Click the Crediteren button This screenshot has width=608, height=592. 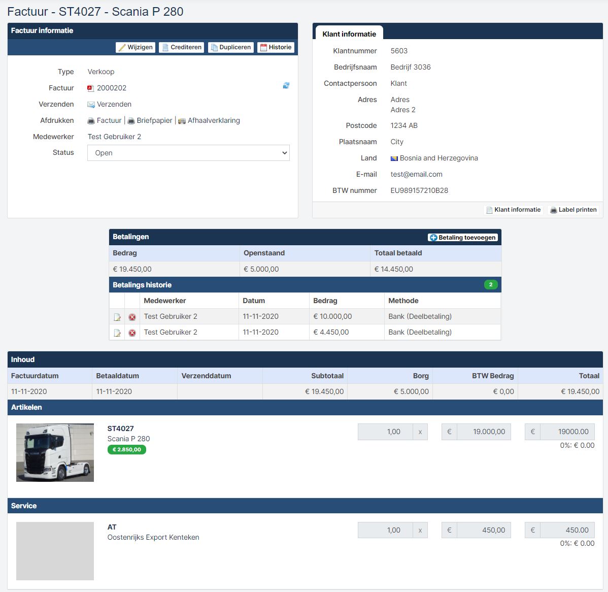click(182, 47)
